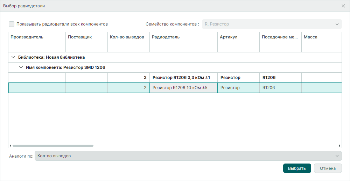Click Радиодеталь column header
The height and width of the screenshot is (181, 350).
click(x=183, y=37)
